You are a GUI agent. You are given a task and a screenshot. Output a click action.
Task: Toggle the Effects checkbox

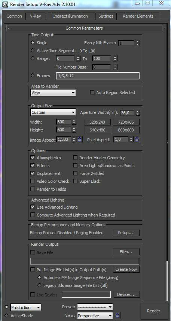pyautogui.click(x=33, y=166)
